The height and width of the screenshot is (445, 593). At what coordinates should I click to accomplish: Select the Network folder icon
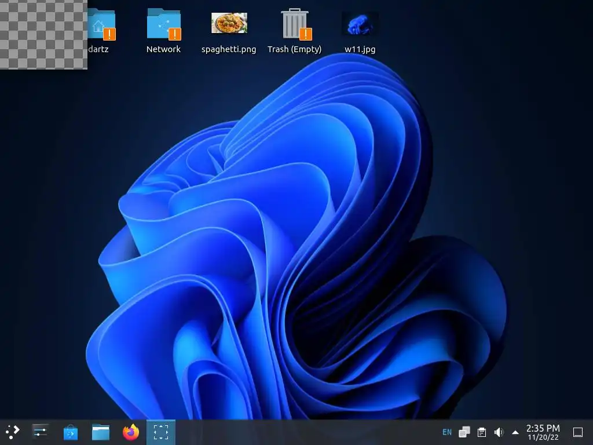tap(164, 24)
